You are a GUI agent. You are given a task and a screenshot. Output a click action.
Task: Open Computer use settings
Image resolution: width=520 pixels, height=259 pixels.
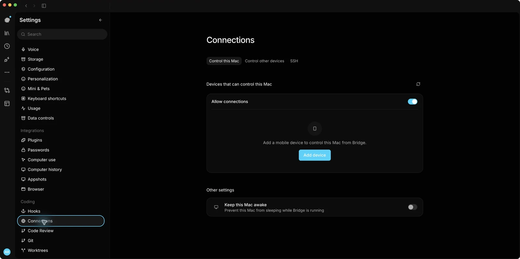coord(61,160)
